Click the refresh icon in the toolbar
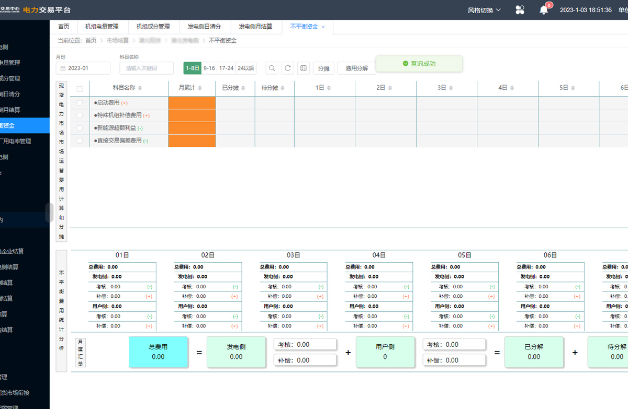The height and width of the screenshot is (409, 628). pos(288,68)
